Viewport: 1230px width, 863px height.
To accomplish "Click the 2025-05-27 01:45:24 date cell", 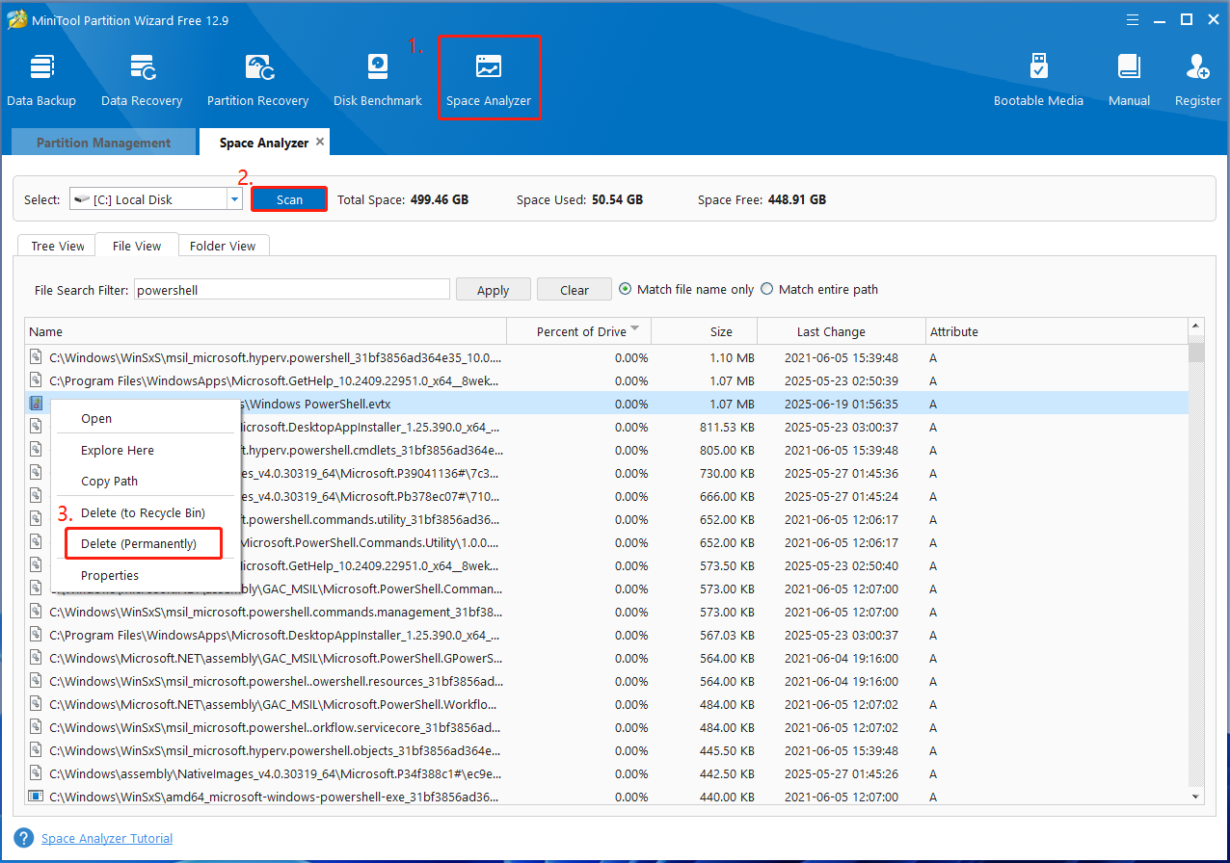I will point(841,496).
